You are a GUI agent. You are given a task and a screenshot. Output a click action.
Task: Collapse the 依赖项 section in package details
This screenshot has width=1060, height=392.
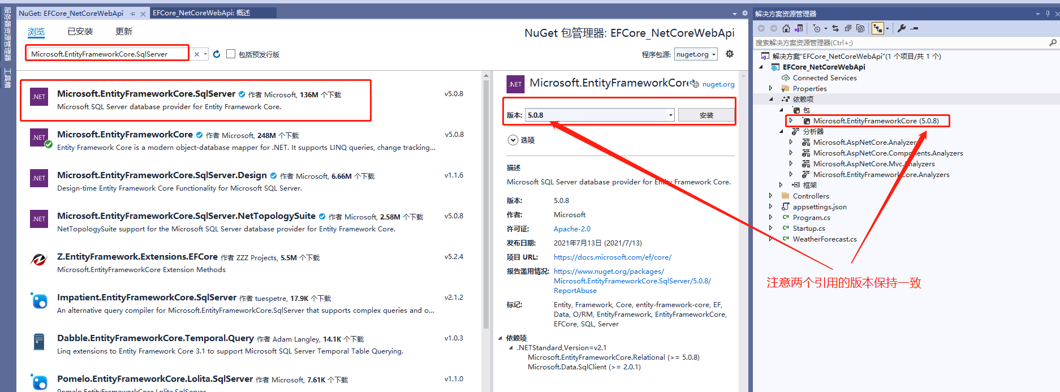[x=501, y=338]
